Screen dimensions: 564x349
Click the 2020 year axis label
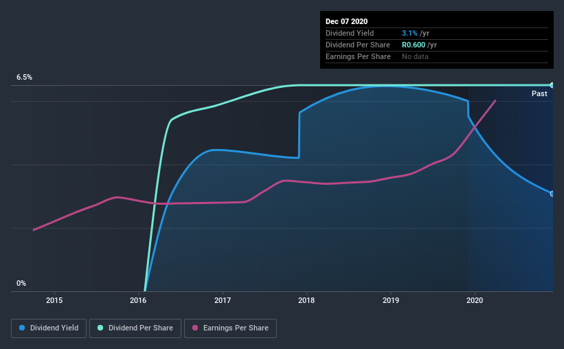click(x=475, y=300)
